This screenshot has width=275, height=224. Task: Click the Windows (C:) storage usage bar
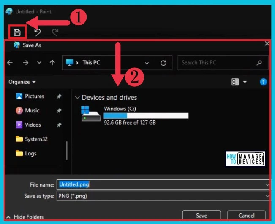tap(146, 116)
